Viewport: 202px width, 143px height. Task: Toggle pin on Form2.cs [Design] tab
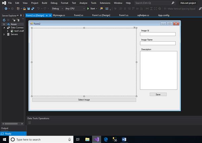(46, 15)
